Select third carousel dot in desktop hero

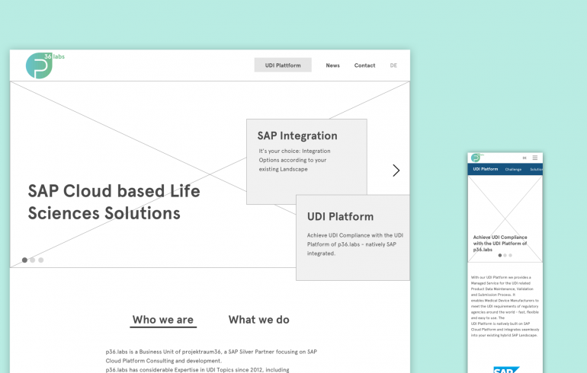tap(41, 260)
